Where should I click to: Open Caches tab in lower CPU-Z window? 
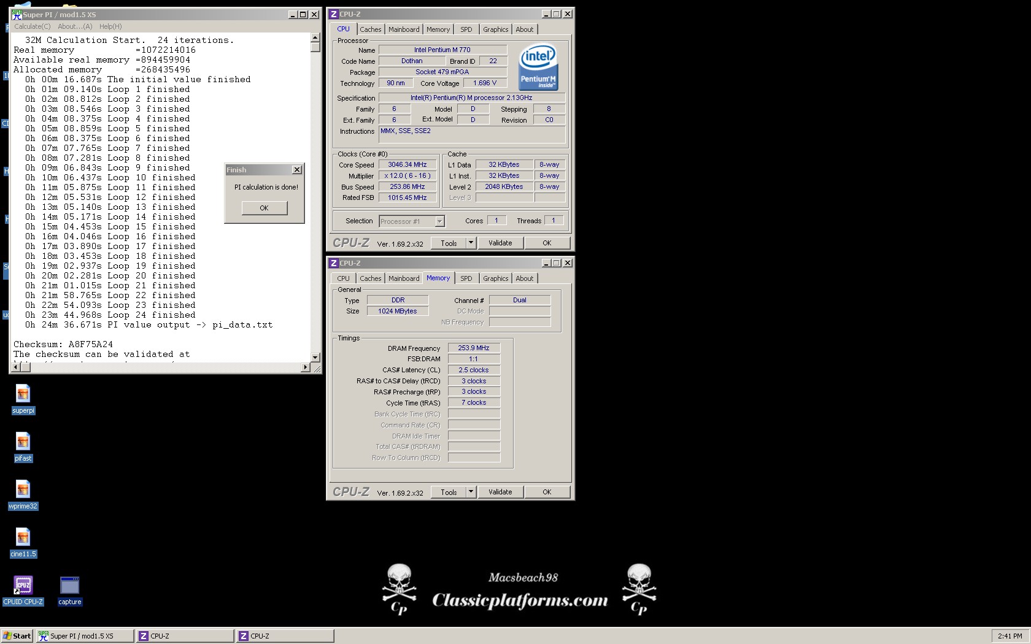370,278
